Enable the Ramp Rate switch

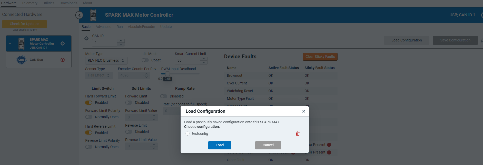(x=164, y=96)
